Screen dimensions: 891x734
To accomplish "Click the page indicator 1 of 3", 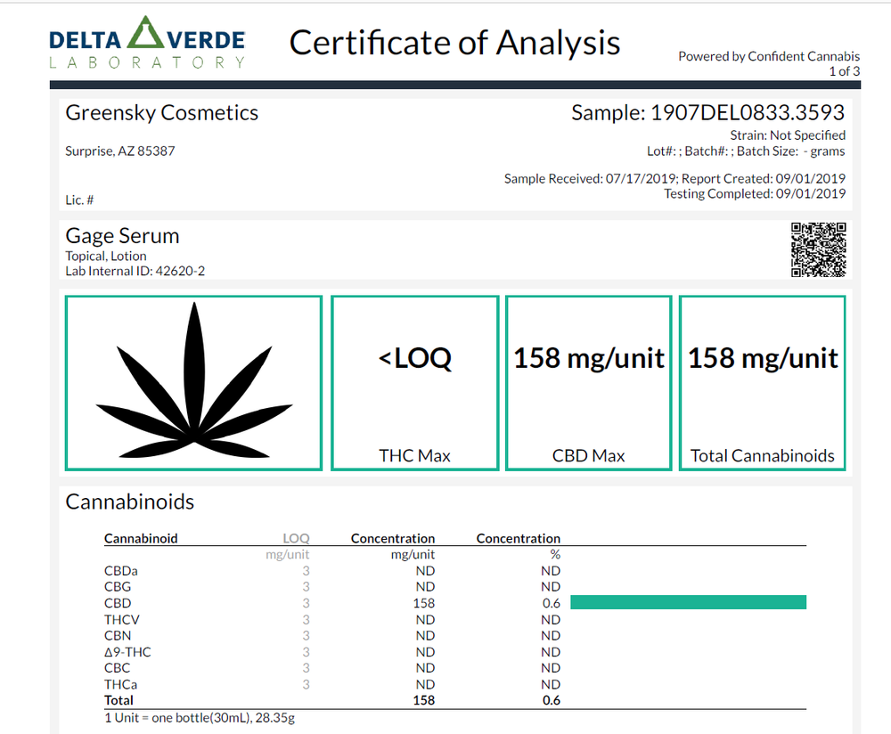I will [x=845, y=71].
